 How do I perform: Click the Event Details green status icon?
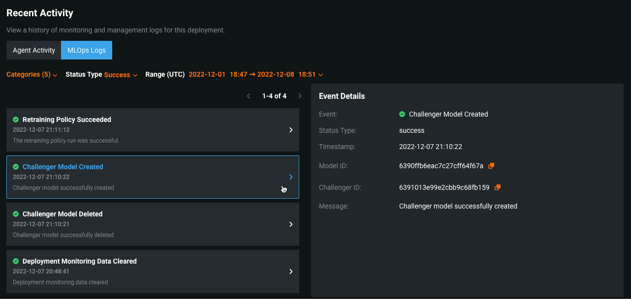point(402,114)
